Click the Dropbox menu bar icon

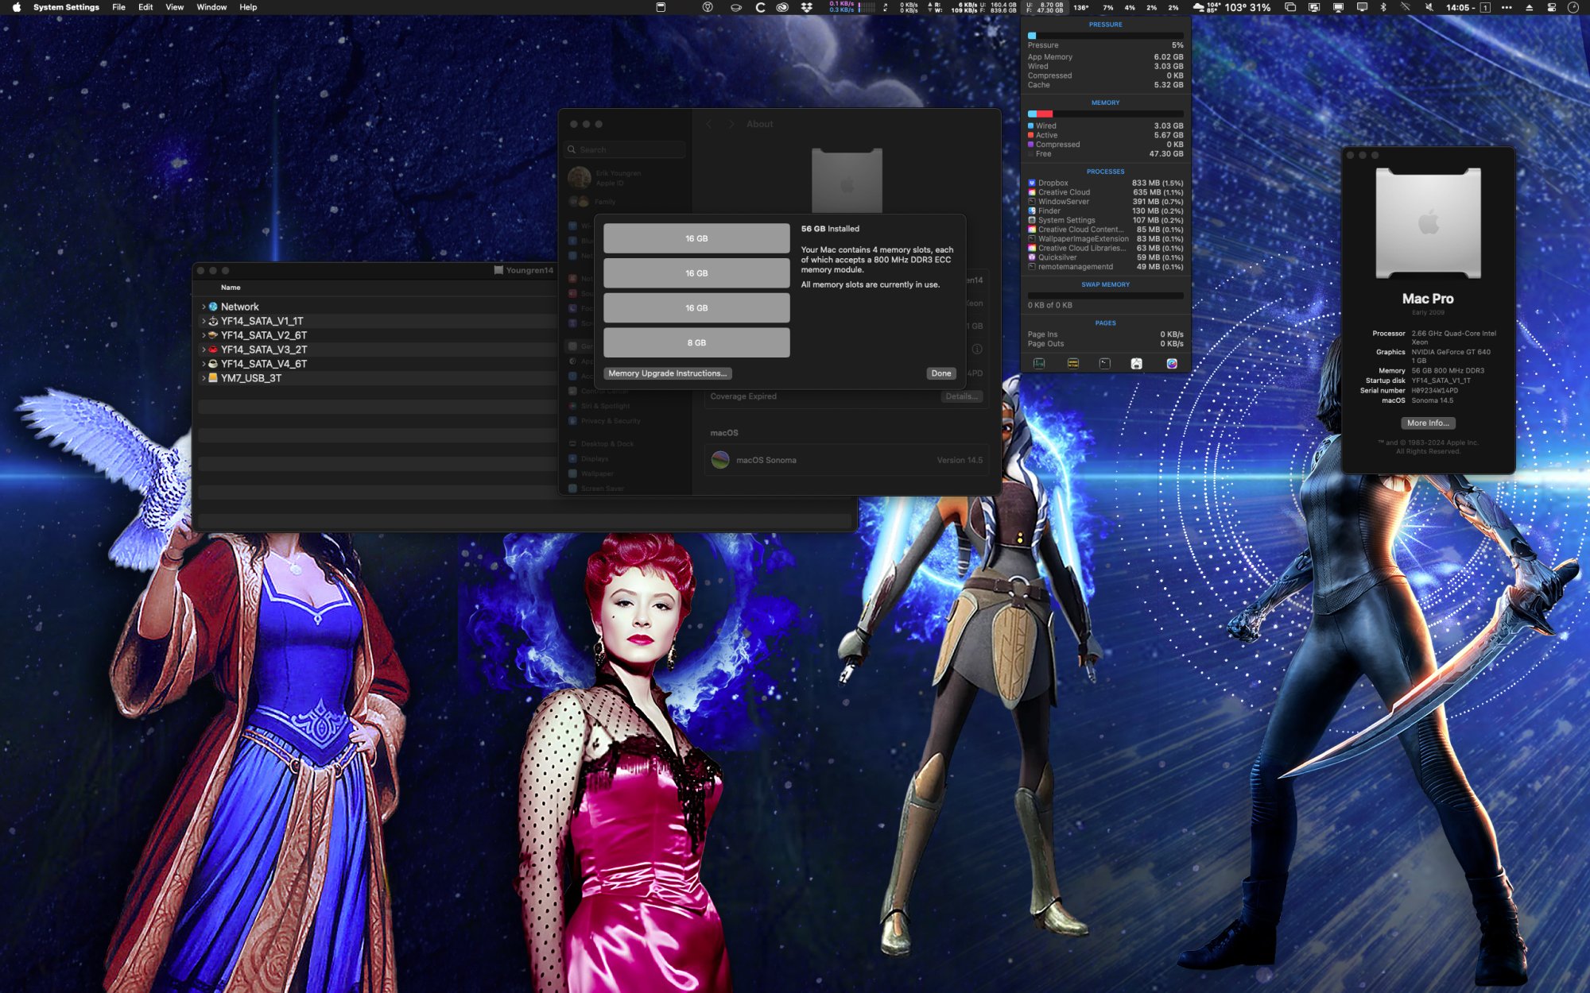point(806,7)
